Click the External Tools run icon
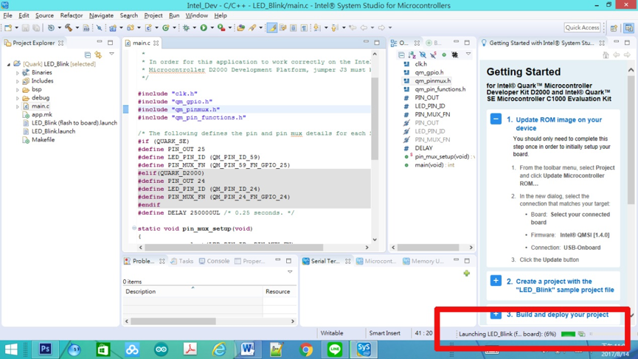 (x=221, y=28)
